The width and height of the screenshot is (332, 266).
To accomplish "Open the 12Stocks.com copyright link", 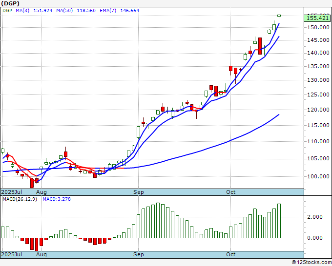I will click(311, 263).
